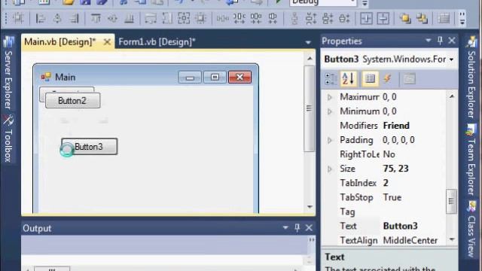Click the Align Bottoms layout icon
The height and width of the screenshot is (271, 482).
(x=129, y=19)
